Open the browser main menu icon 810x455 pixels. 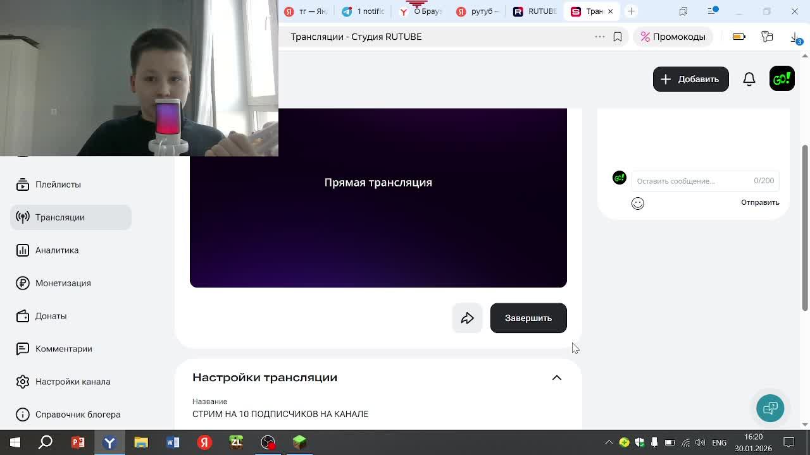pos(713,11)
